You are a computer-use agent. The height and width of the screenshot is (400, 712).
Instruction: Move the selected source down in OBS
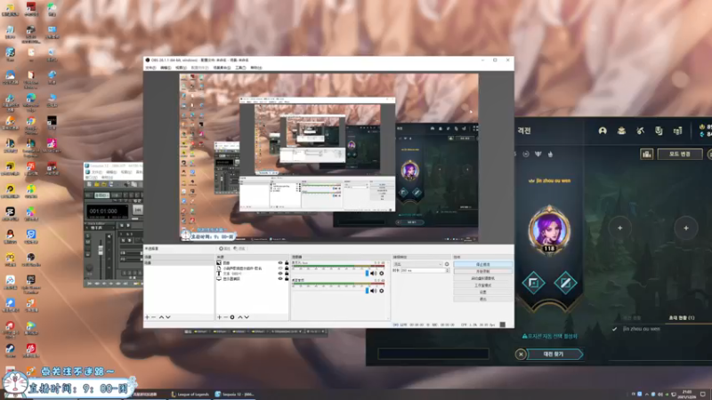[247, 317]
